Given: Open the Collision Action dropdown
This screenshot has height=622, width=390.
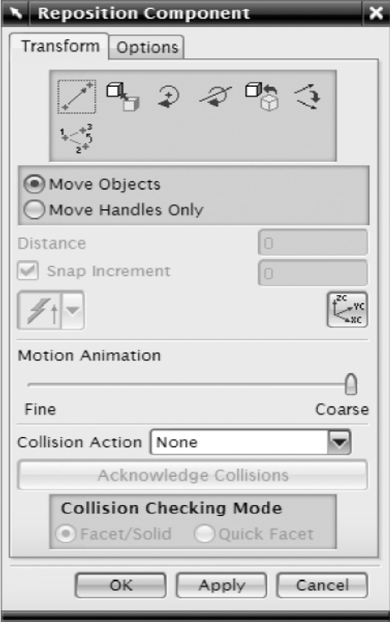Looking at the screenshot, I should (x=339, y=442).
